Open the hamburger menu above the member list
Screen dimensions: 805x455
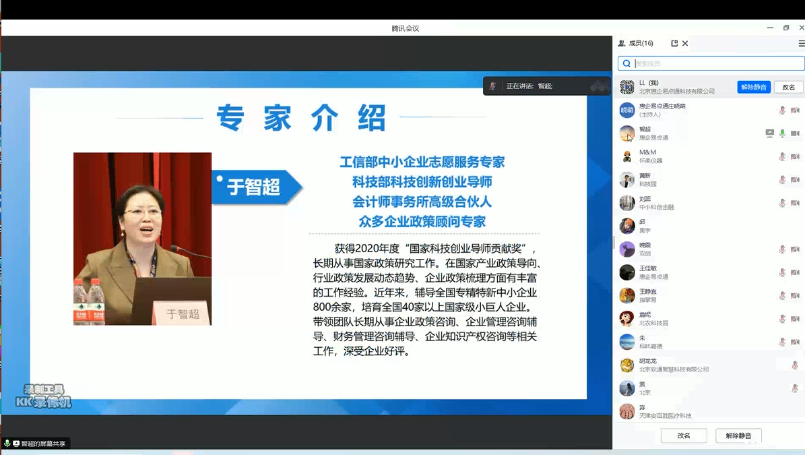pyautogui.click(x=801, y=43)
